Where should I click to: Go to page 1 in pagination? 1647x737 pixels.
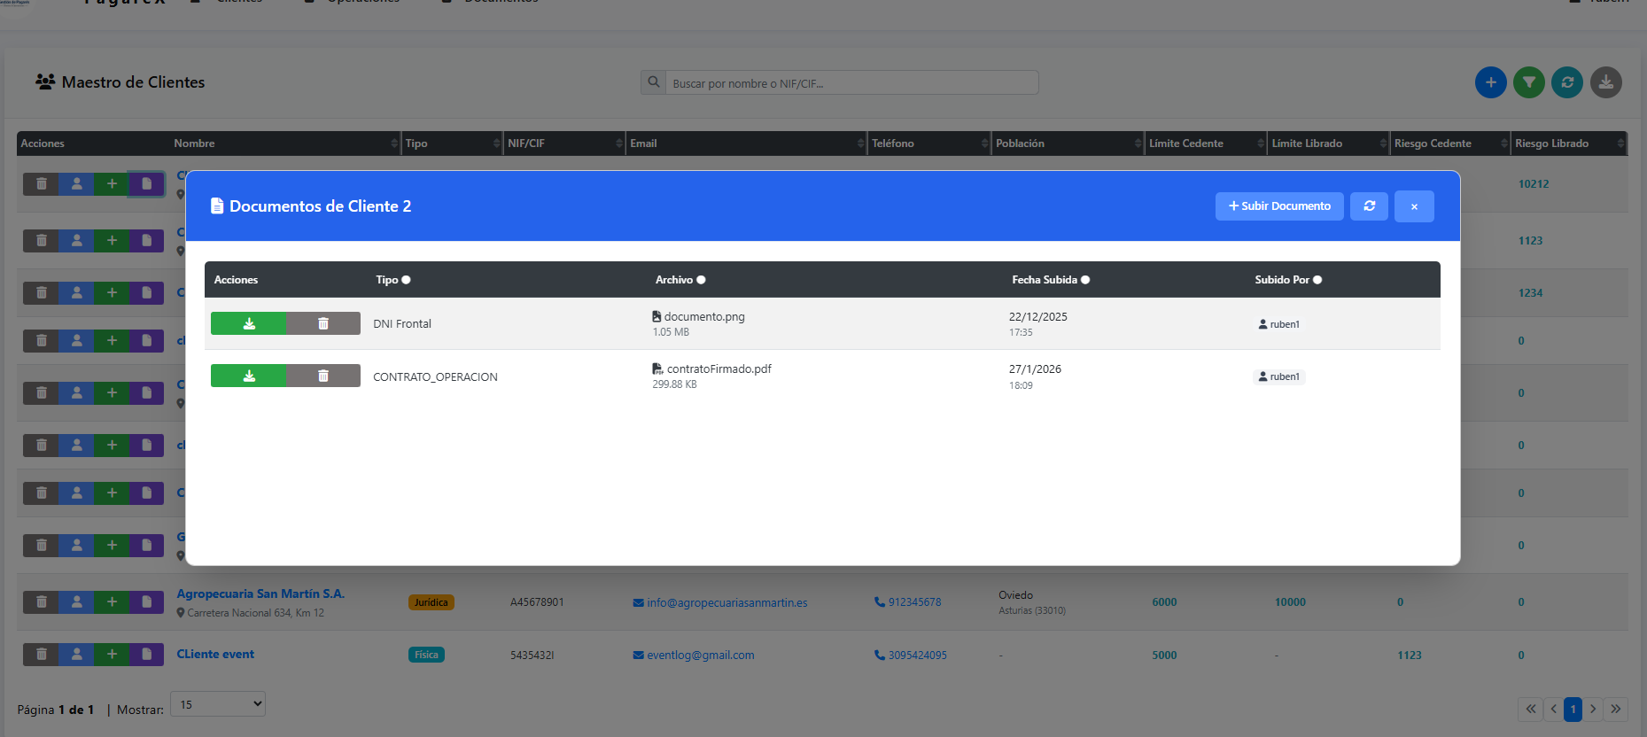(x=1573, y=709)
